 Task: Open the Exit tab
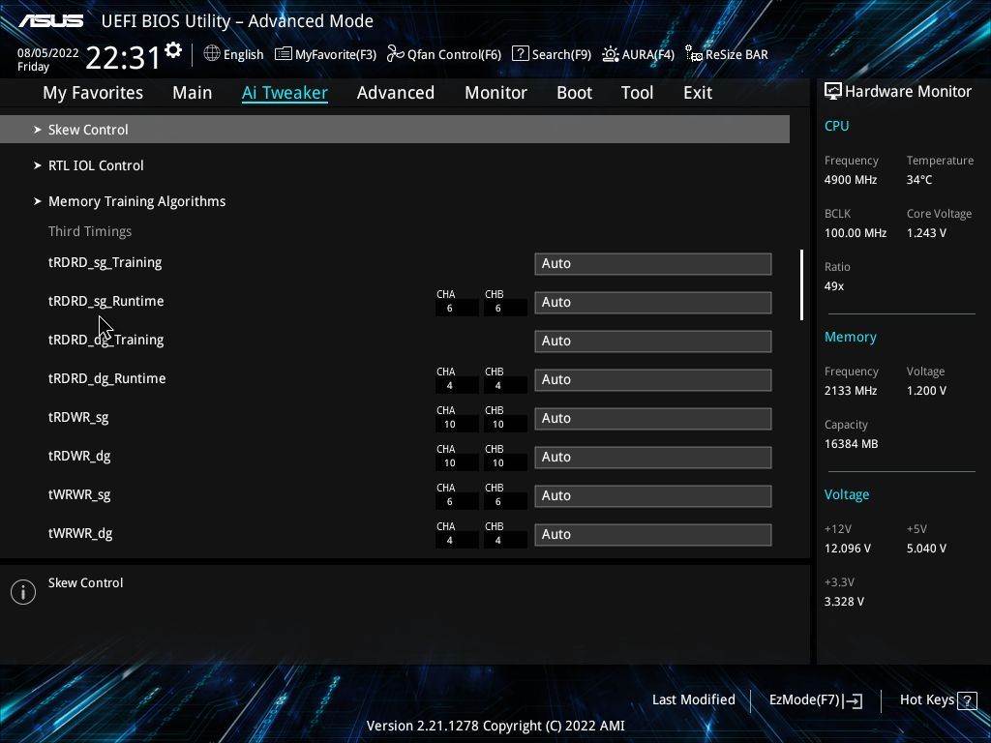pyautogui.click(x=698, y=93)
